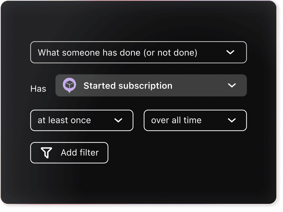The width and height of the screenshot is (283, 212).
Task: Click the over all time text
Action: 176,120
